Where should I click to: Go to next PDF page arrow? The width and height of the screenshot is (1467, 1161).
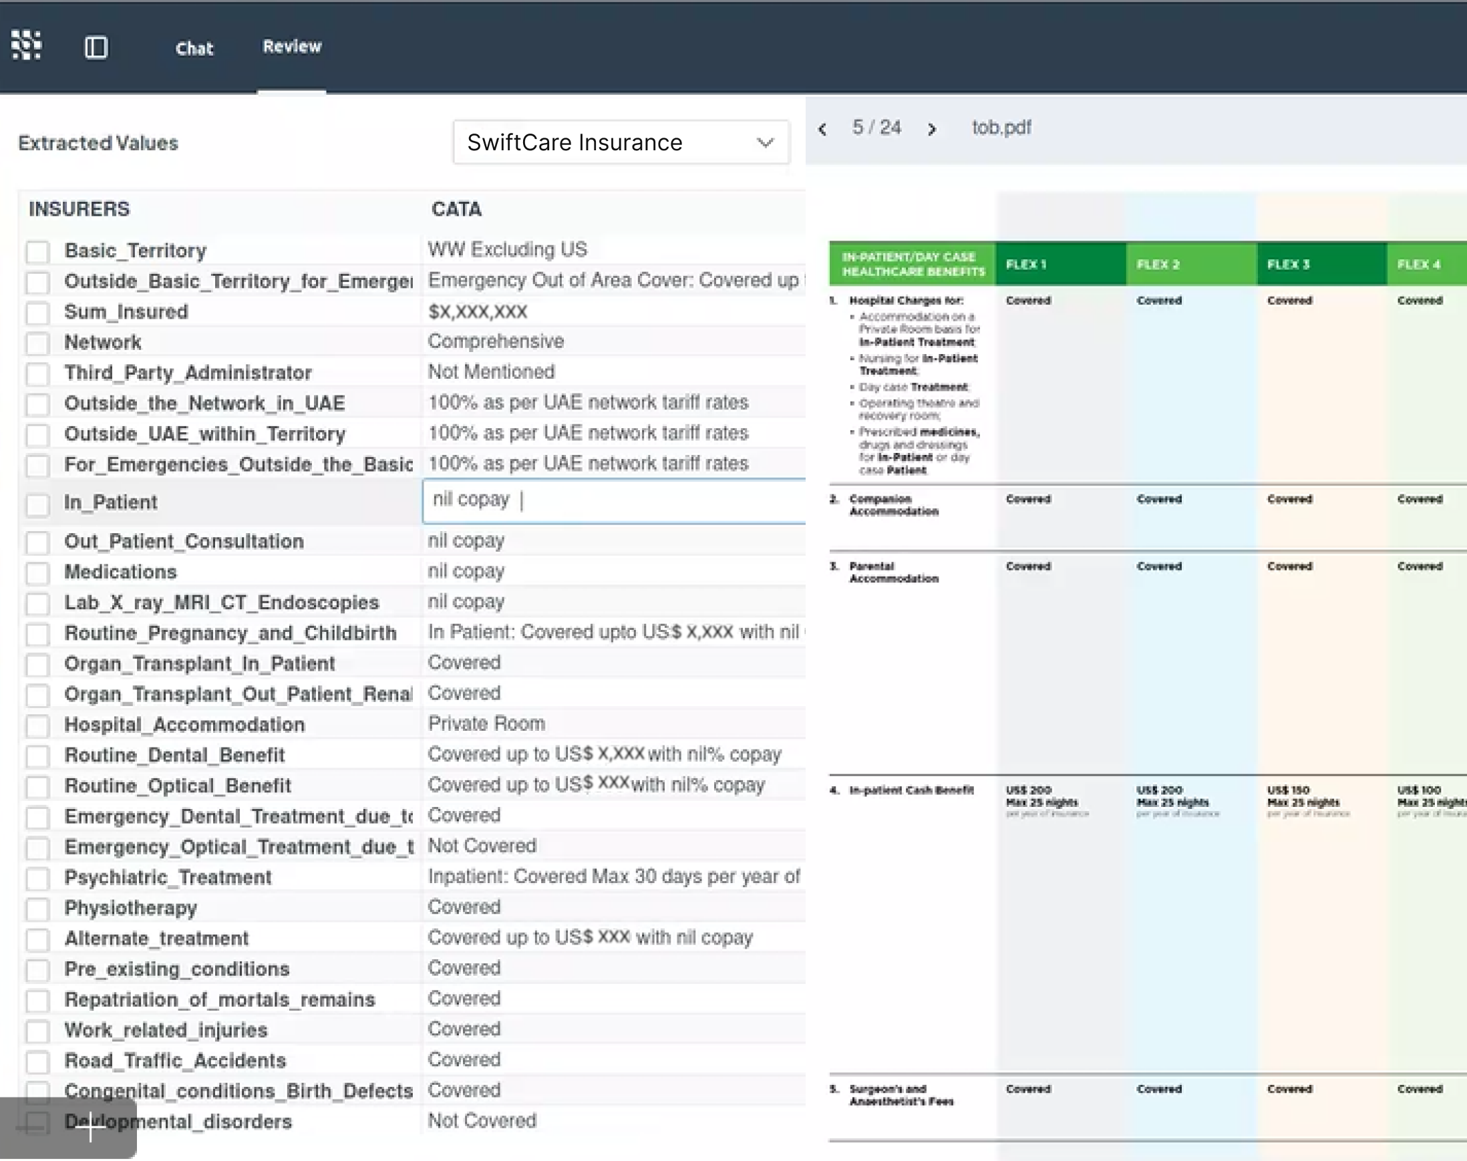point(931,129)
